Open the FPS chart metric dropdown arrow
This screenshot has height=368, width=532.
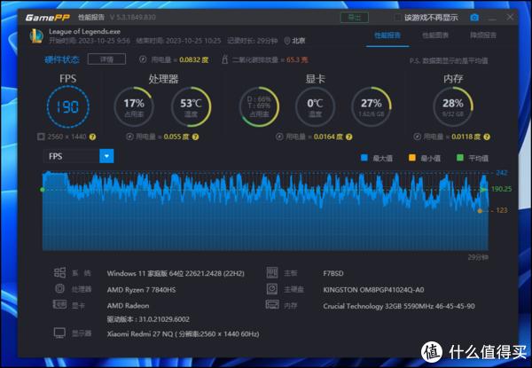(106, 156)
